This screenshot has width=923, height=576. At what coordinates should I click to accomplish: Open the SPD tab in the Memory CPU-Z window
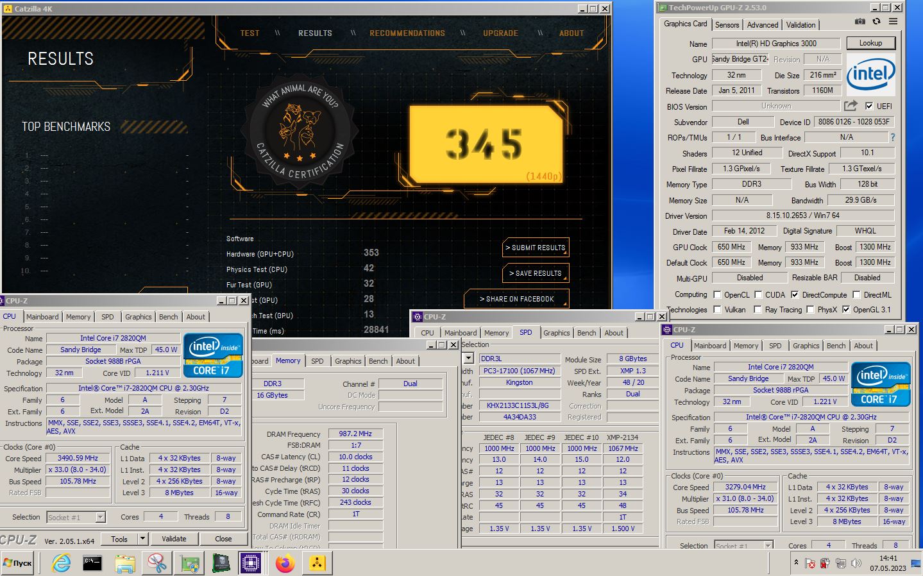coord(317,361)
